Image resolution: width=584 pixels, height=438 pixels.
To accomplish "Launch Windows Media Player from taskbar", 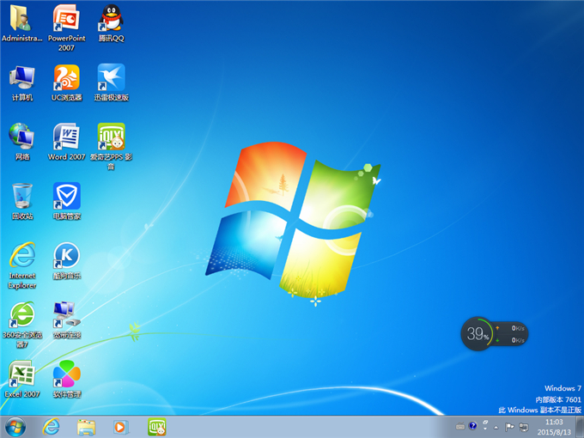I will pyautogui.click(x=120, y=427).
